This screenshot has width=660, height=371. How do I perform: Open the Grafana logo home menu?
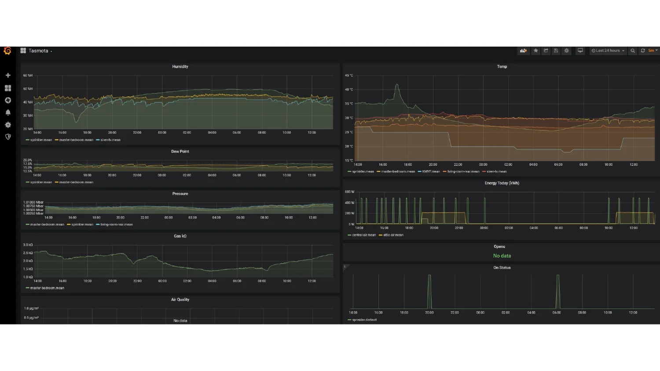[x=7, y=51]
